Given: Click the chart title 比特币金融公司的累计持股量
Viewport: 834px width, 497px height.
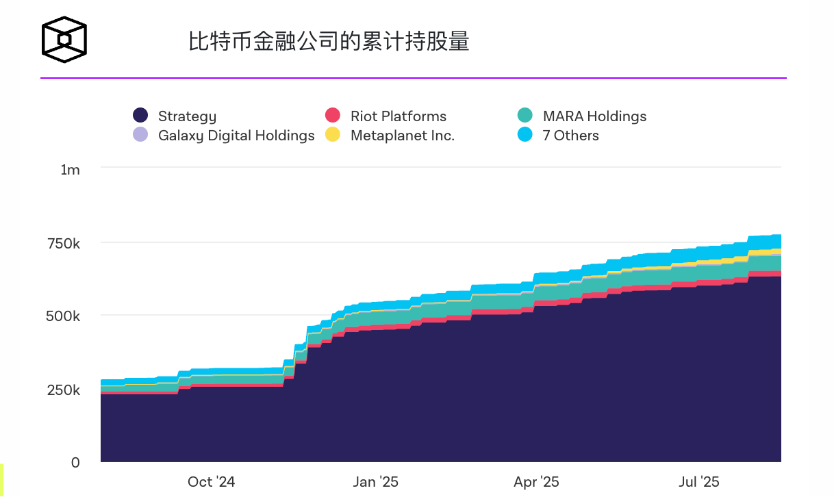Looking at the screenshot, I should click(329, 41).
